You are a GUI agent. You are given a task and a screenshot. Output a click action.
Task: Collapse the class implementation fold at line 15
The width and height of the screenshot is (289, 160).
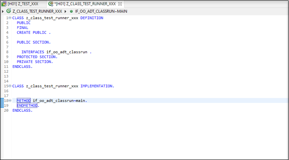10,86
